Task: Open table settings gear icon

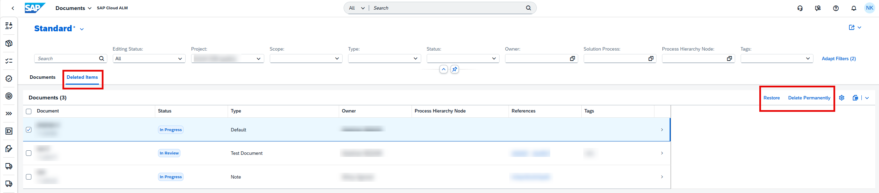Action: 841,98
